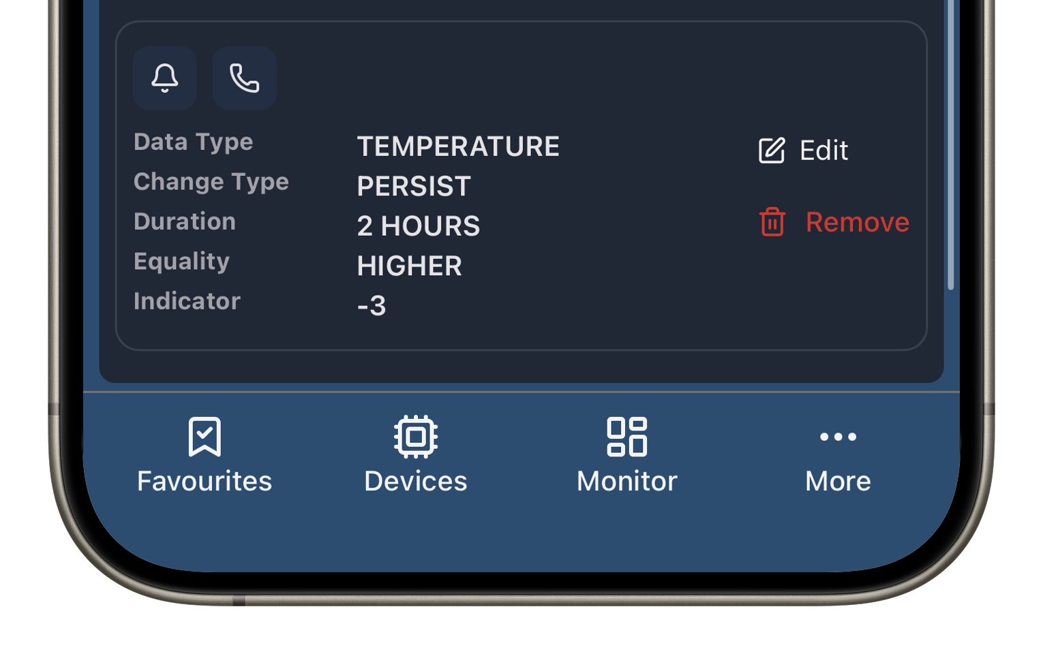Go to the Monitor tab label
This screenshot has height=654, width=1043.
tap(627, 482)
